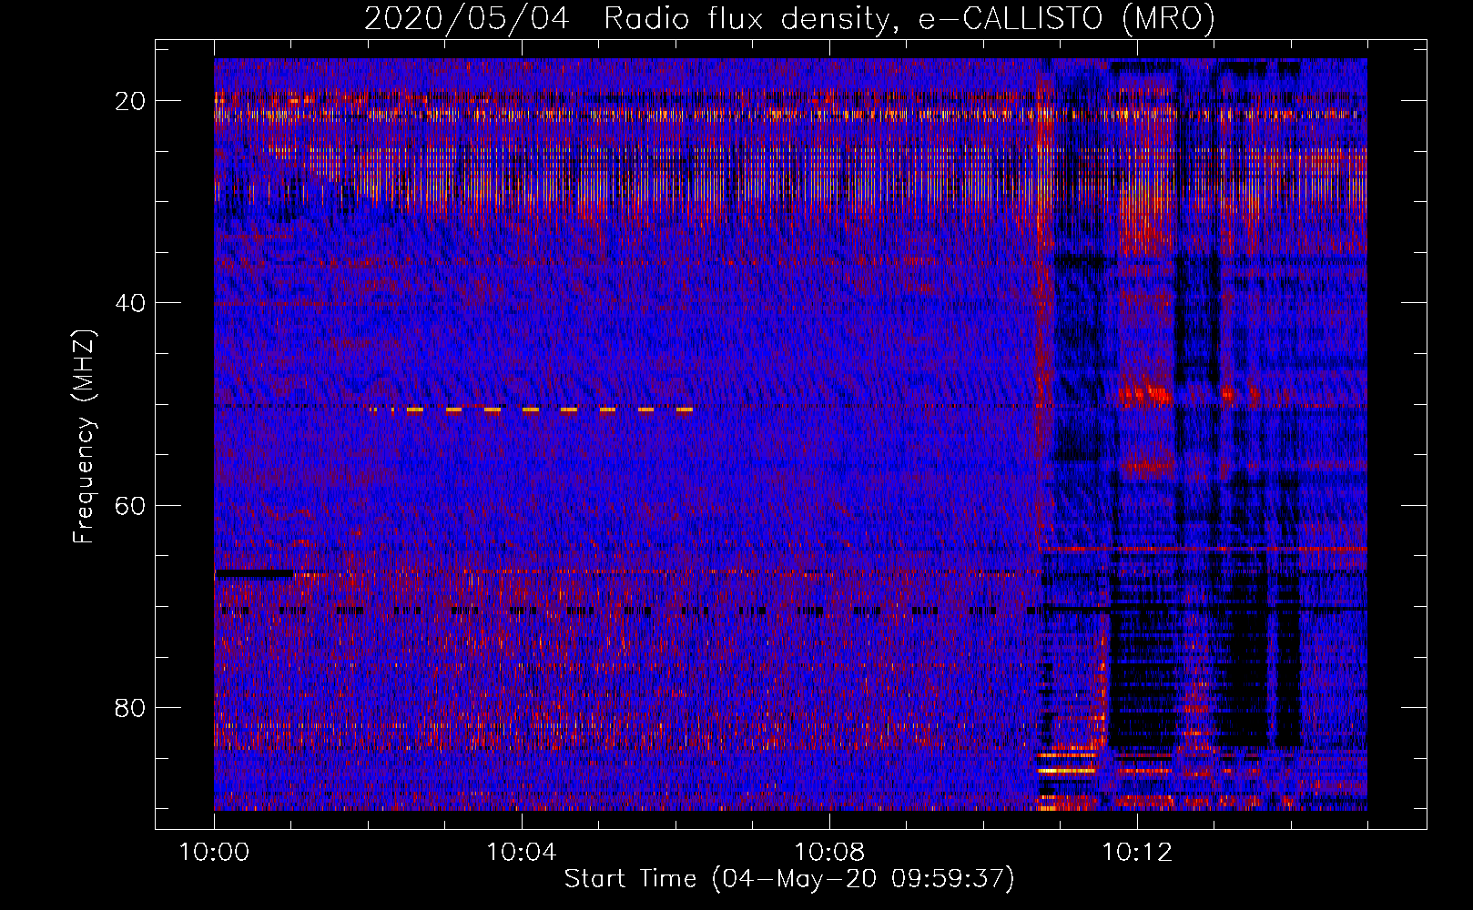Click the bright yellow burst near 86 MHz
Viewport: 1473px width, 910px height.
tap(1067, 770)
